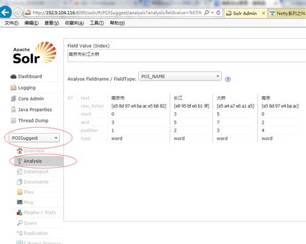Image resolution: width=306 pixels, height=244 pixels.
Task: Click the Field Value (Index) text box
Action: pos(187,56)
